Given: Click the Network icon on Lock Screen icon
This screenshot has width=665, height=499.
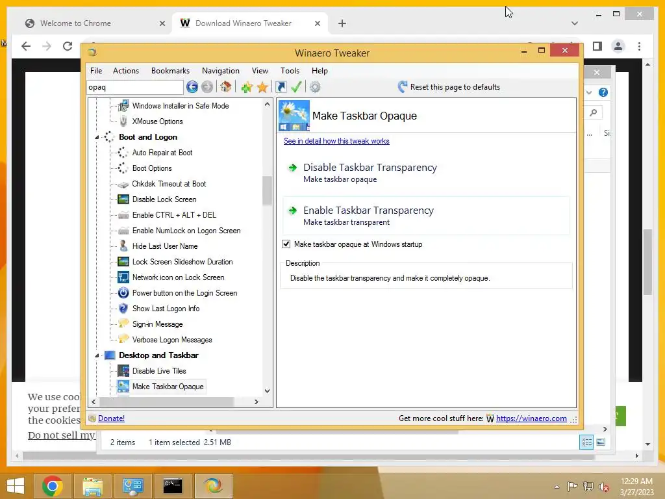Looking at the screenshot, I should click(123, 277).
